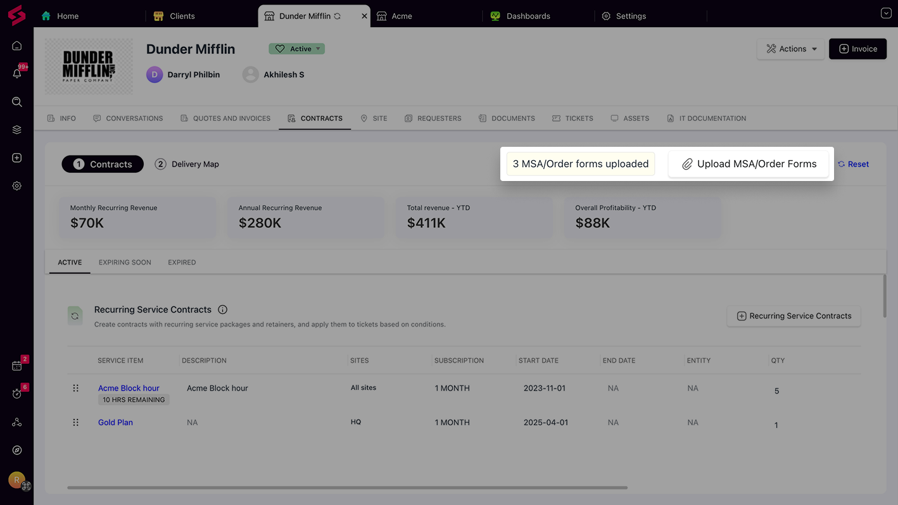Click the Invoice button
The width and height of the screenshot is (898, 505).
(x=857, y=49)
